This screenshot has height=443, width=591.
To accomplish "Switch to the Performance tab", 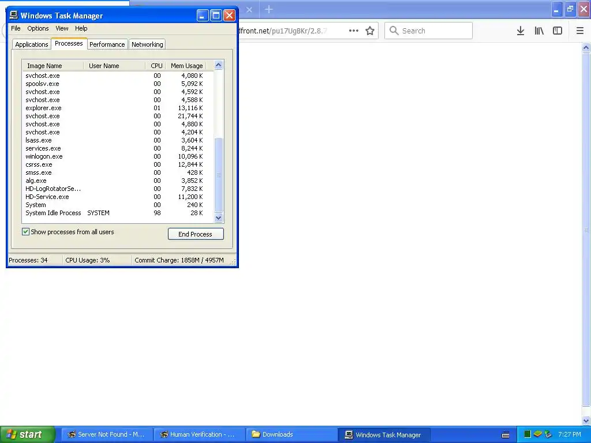I will click(x=107, y=44).
